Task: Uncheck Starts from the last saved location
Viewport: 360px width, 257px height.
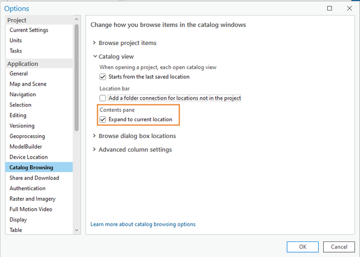Action: [x=103, y=77]
